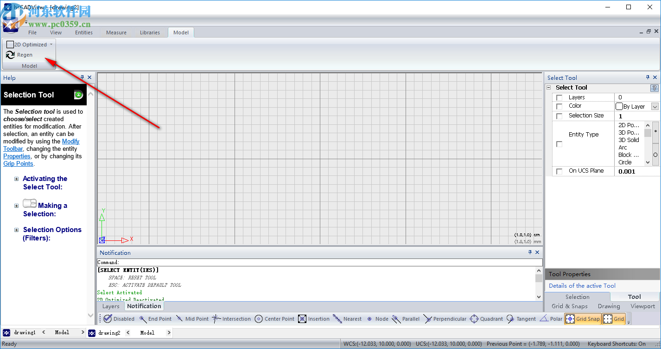Screen dimensions: 661x349
Task: Click in the Command input field
Action: tap(320, 262)
